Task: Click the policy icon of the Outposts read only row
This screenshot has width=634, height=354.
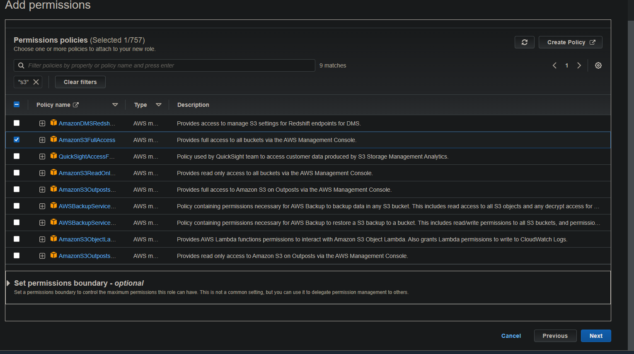Action: click(53, 255)
